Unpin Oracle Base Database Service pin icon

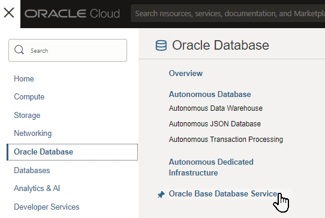(161, 195)
